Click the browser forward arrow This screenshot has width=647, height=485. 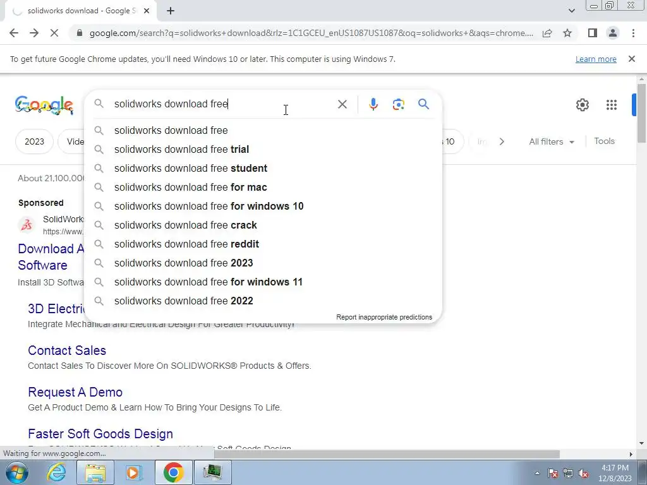point(34,33)
